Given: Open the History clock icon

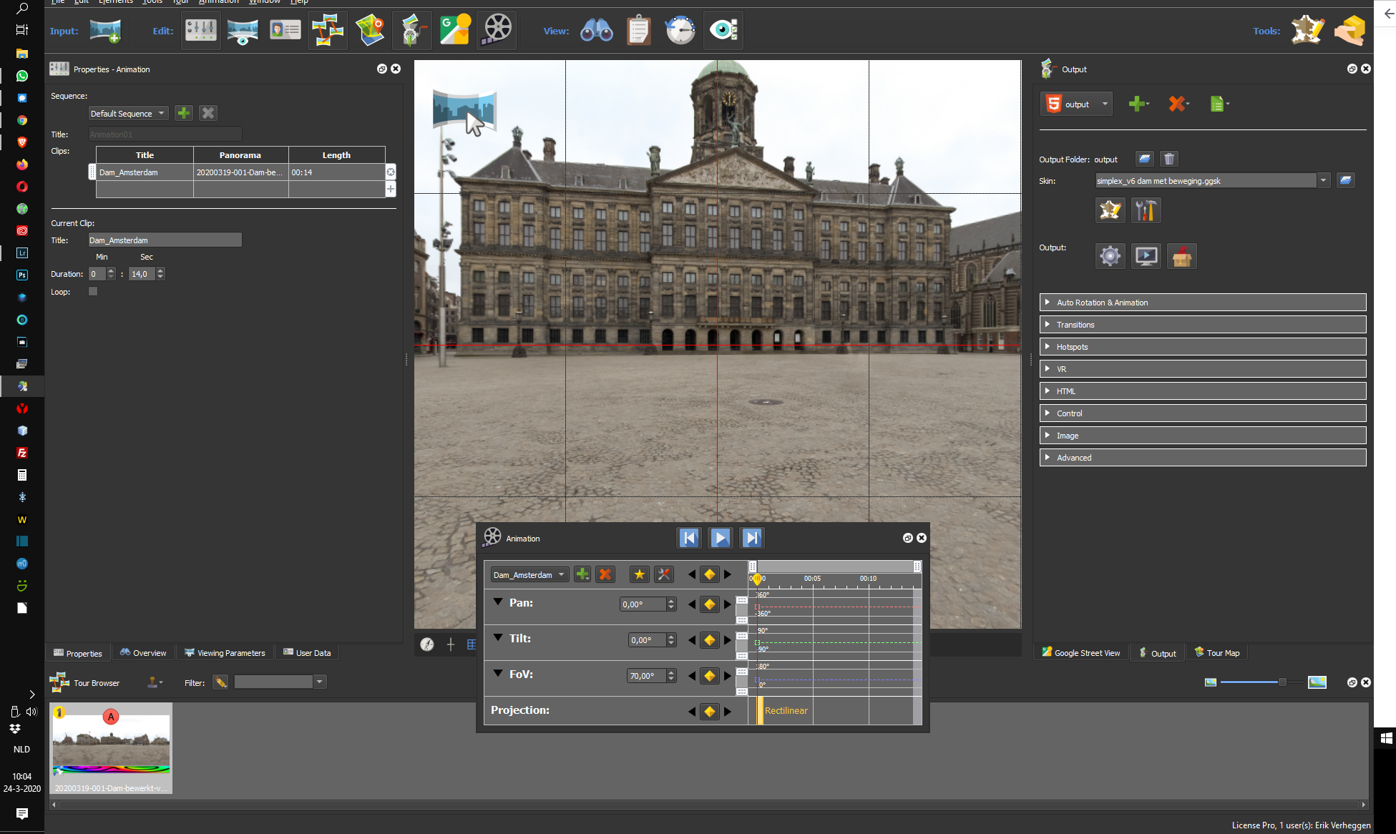Looking at the screenshot, I should [680, 31].
